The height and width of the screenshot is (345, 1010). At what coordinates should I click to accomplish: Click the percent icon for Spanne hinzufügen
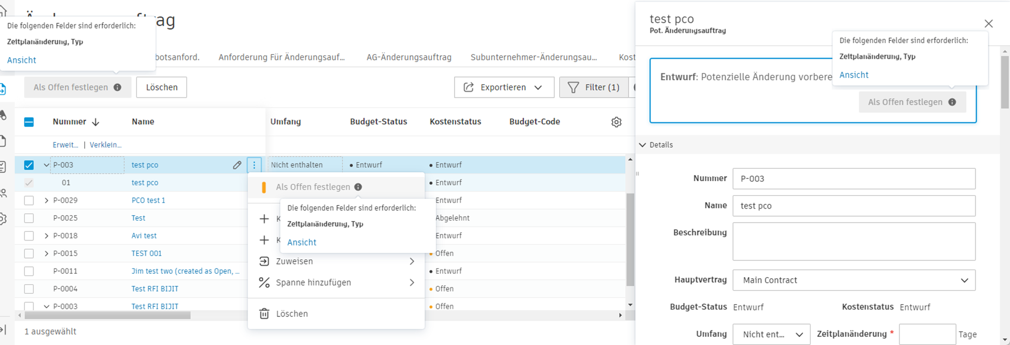[x=264, y=282]
